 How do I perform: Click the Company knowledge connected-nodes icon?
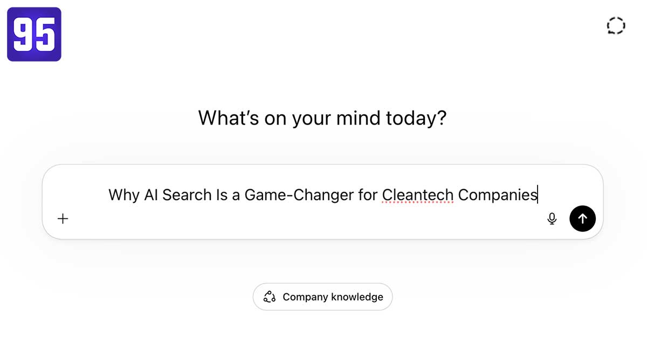tap(270, 297)
